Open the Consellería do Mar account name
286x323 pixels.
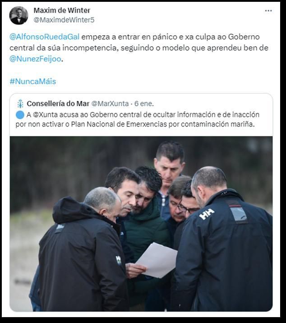58,103
